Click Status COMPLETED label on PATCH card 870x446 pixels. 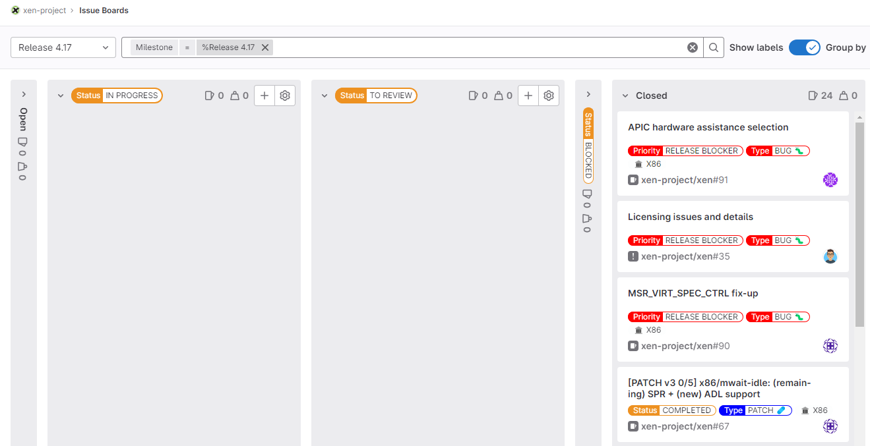click(671, 410)
